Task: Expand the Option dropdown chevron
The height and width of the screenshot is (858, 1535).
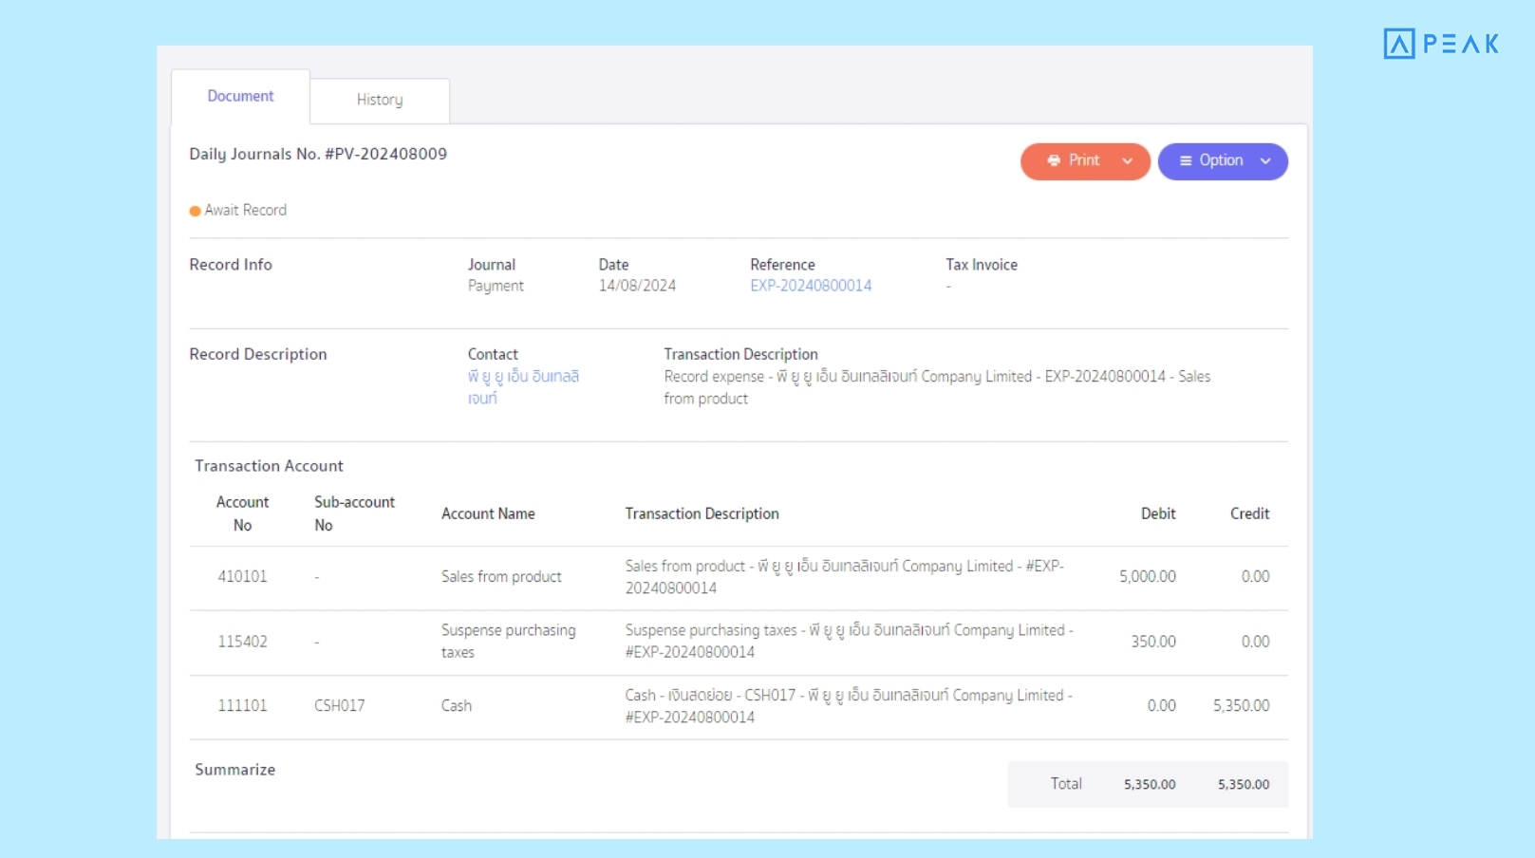Action: 1265,161
